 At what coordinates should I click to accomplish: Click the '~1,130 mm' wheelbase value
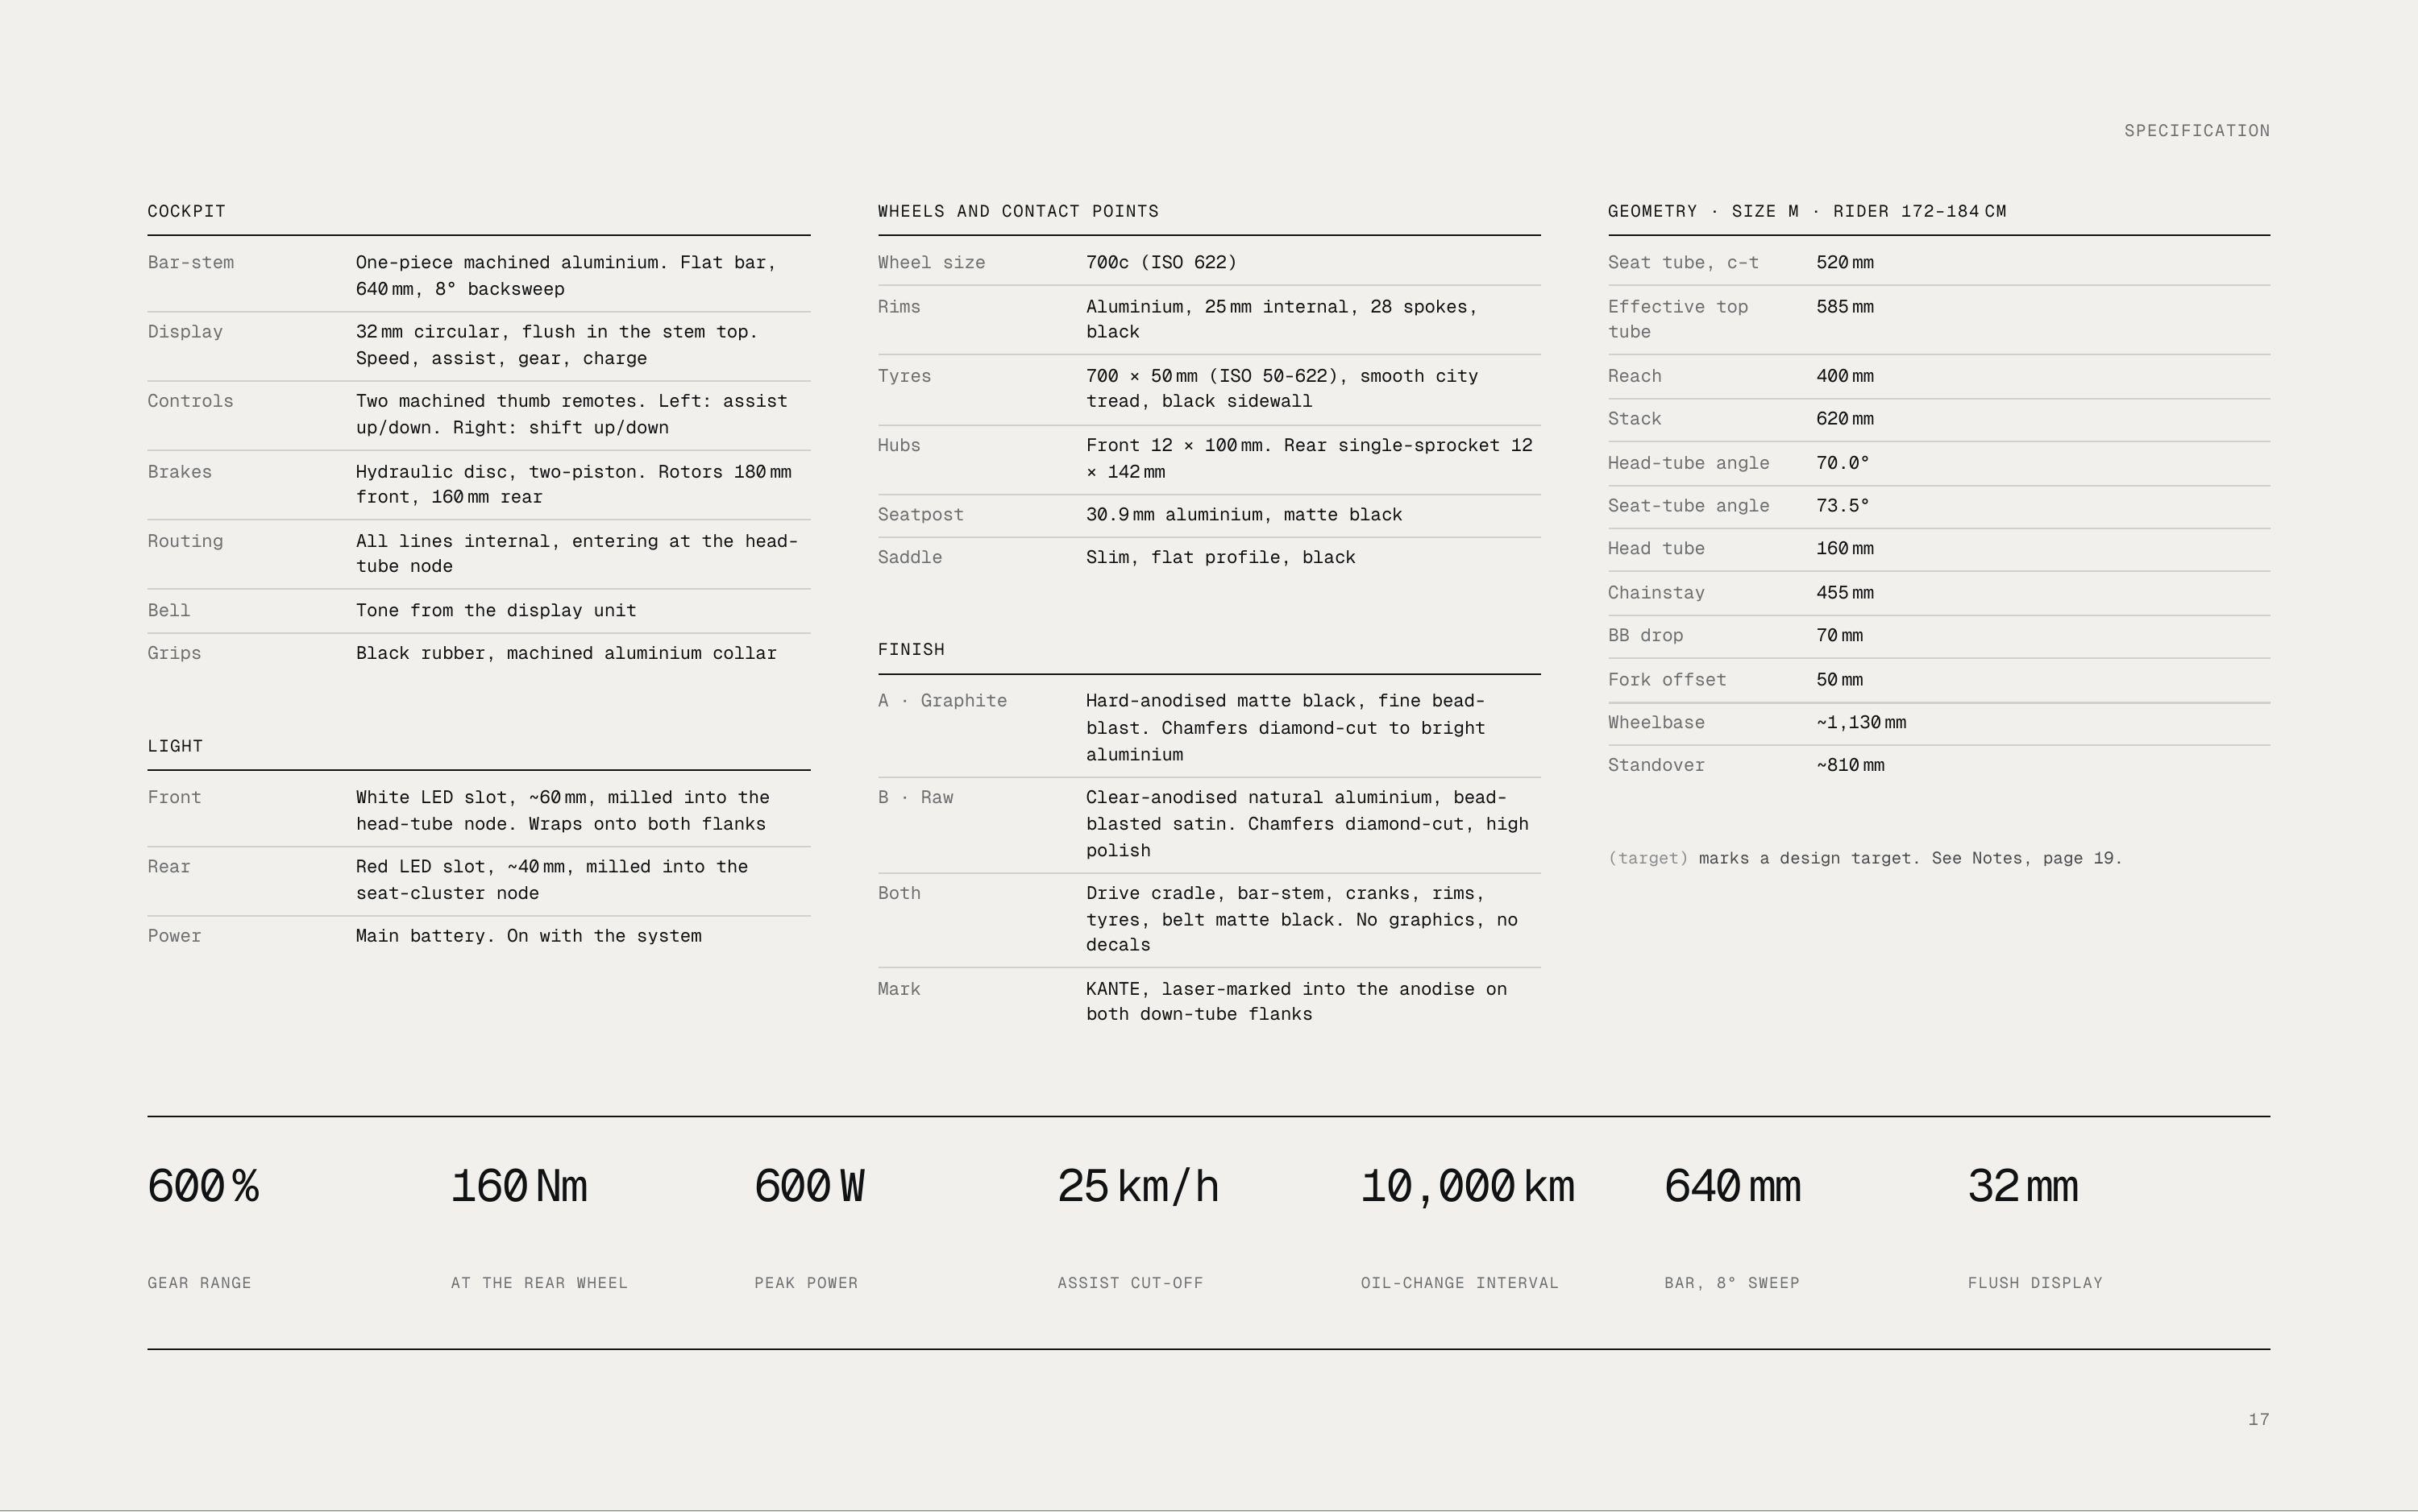(1862, 723)
